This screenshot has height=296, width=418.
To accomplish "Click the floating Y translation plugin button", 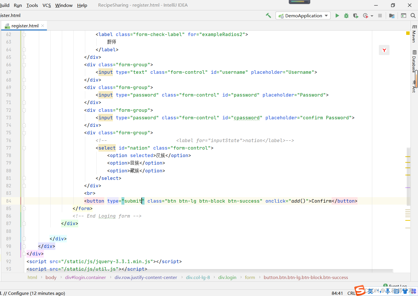I will tap(384, 50).
